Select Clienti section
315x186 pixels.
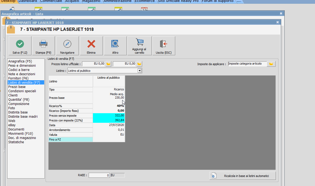coord(13,95)
